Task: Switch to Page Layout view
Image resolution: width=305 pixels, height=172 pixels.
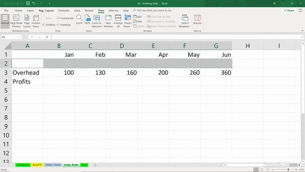Action: [27, 21]
